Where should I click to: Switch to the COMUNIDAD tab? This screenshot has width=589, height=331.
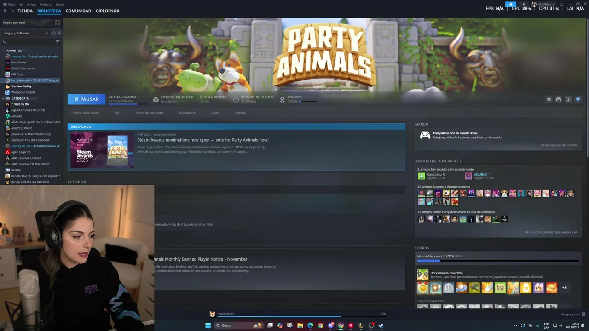click(x=78, y=11)
